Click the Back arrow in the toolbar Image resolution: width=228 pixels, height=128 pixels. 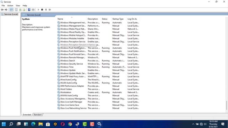point(2,10)
